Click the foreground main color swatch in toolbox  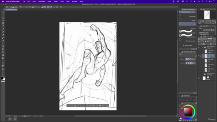(2, 78)
